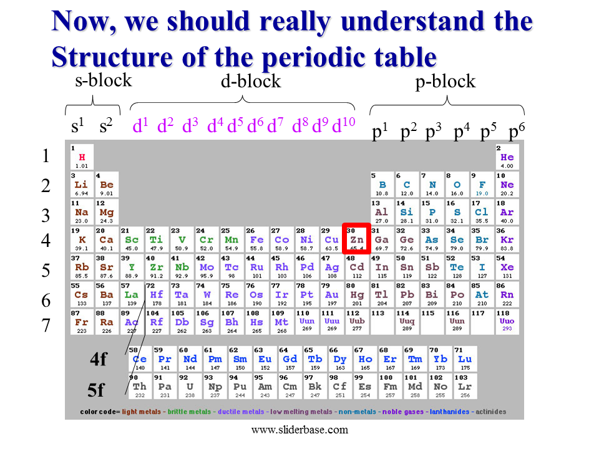
Task: Select the Ce lanthanide cell in 4f row
Action: [140, 360]
